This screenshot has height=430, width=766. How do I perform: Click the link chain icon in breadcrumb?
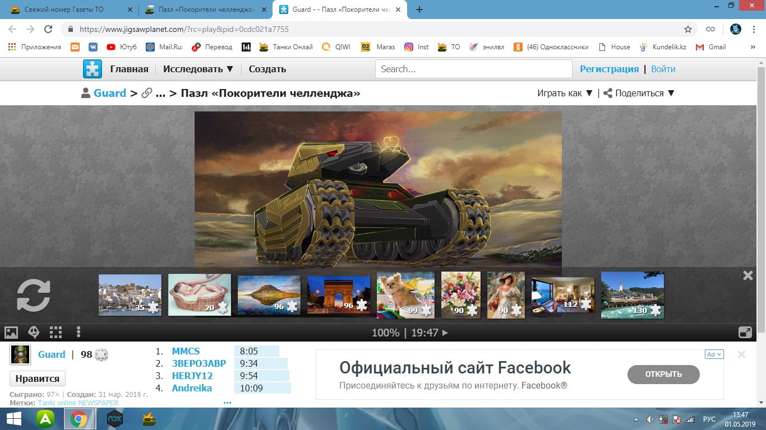tap(147, 94)
